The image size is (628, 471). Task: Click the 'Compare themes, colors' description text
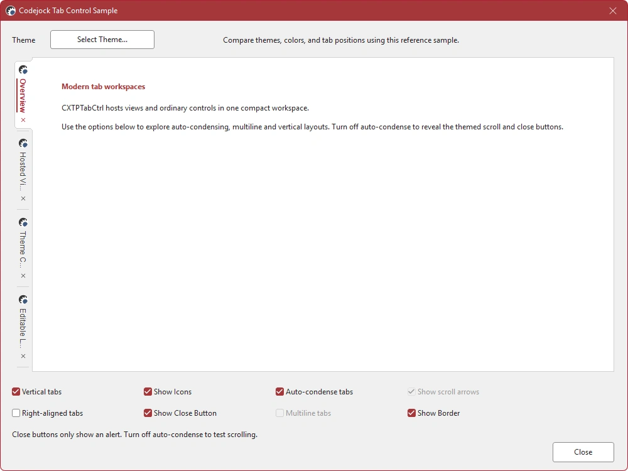tap(341, 40)
